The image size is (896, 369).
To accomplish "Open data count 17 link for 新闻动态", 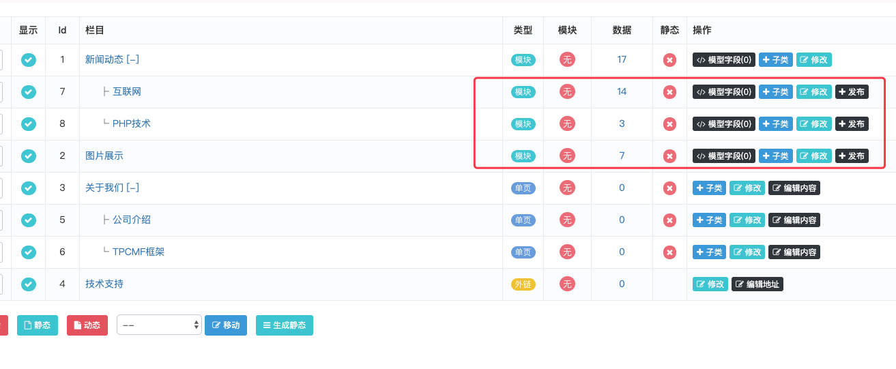I will (x=622, y=60).
